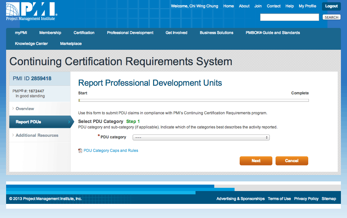Open My Profile
Viewport: 347px width, 218px height.
tap(307, 6)
